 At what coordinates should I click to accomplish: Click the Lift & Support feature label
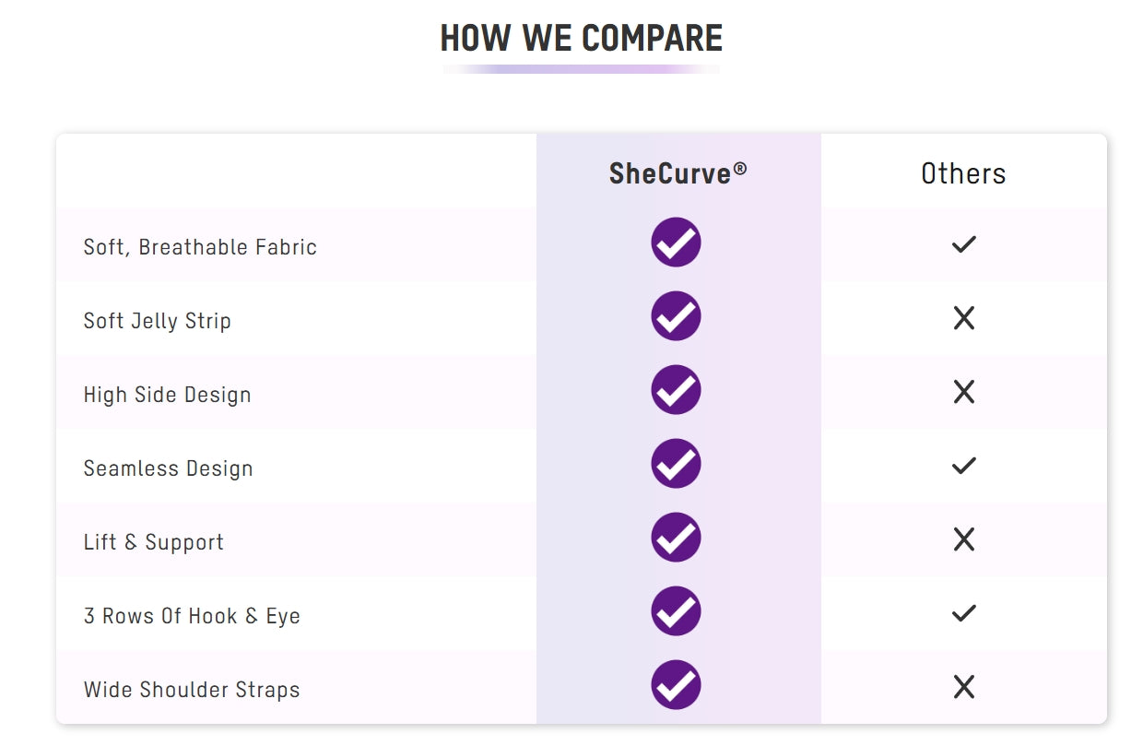pos(154,542)
